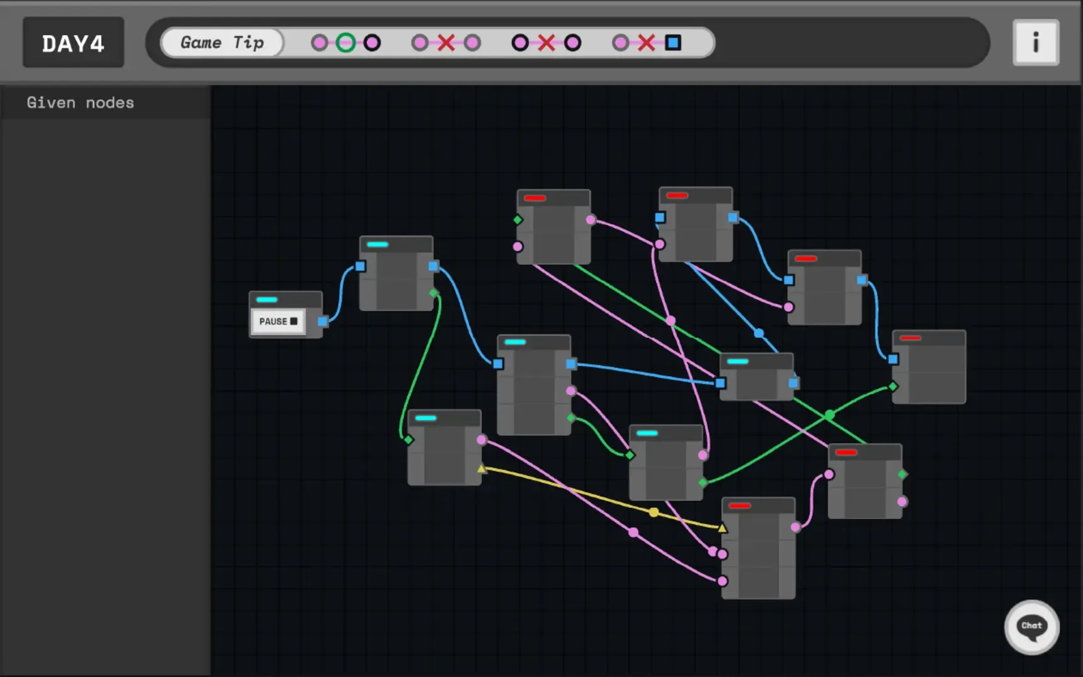This screenshot has height=677, width=1083.
Task: Click the DAY4 level label
Action: pyautogui.click(x=73, y=43)
